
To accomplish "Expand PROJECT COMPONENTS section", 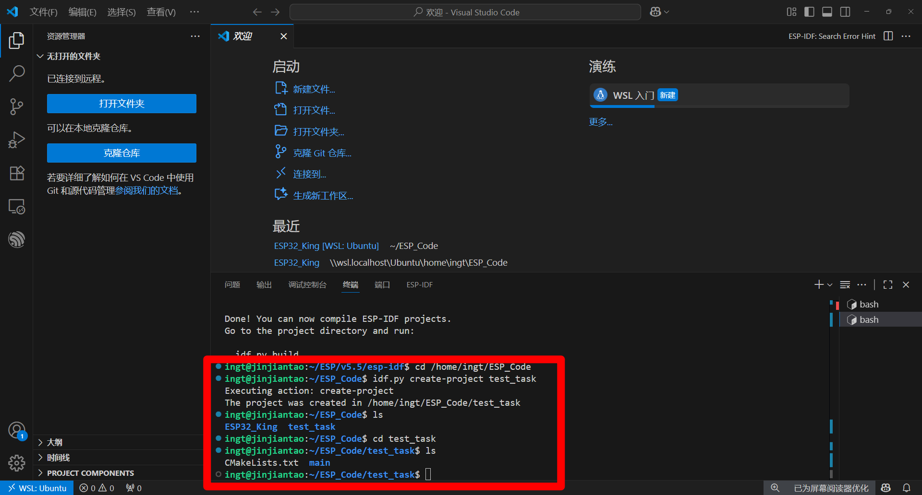I will [x=121, y=473].
